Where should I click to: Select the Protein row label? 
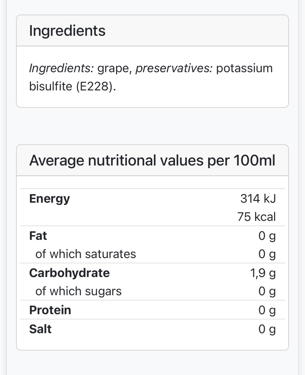point(50,310)
